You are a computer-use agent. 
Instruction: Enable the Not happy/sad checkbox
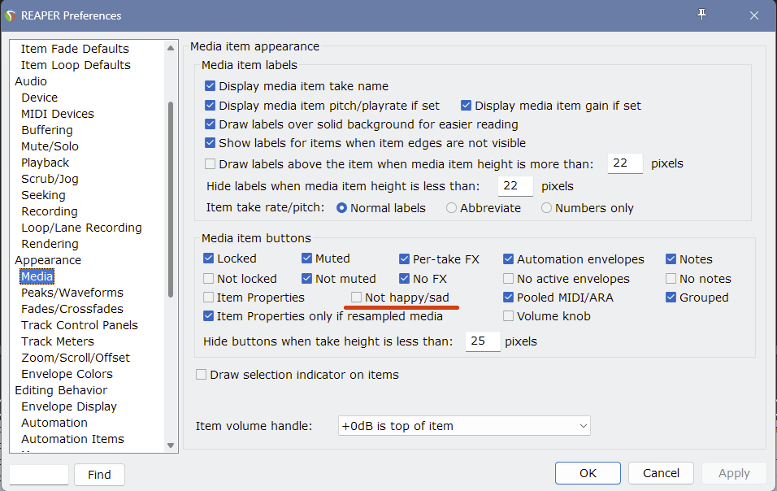(x=356, y=298)
